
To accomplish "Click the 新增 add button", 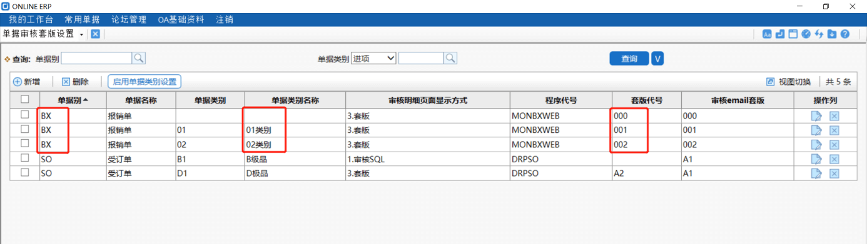I will click(x=27, y=82).
